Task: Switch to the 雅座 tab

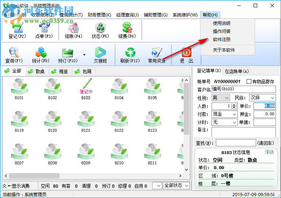Action: (x=61, y=71)
